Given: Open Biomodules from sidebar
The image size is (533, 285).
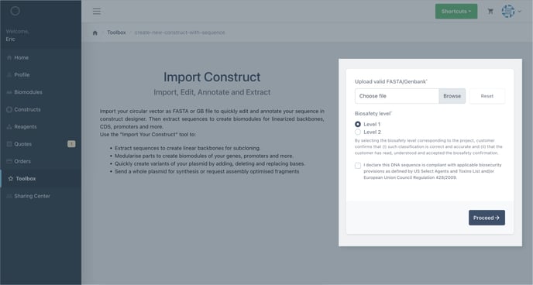Looking at the screenshot, I should 28,92.
